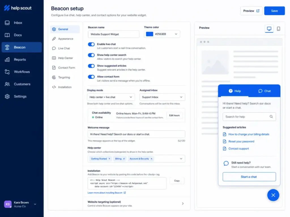
Task: Click the Search for help field
Action: coord(249,117)
